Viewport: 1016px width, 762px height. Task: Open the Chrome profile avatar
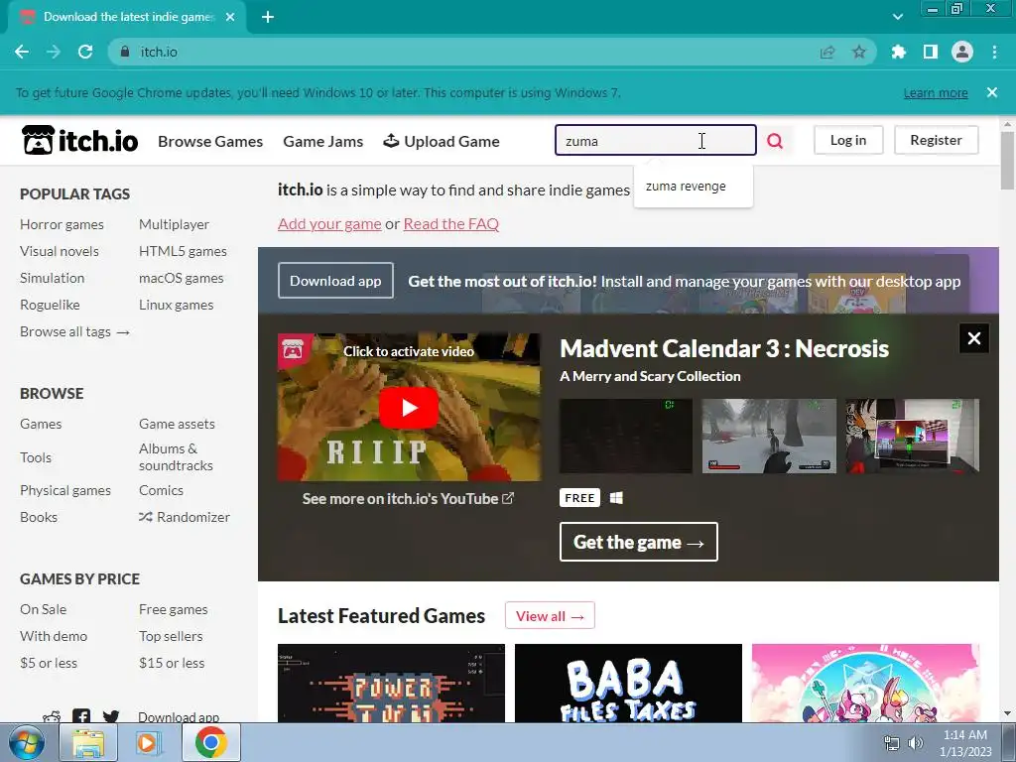(x=962, y=52)
